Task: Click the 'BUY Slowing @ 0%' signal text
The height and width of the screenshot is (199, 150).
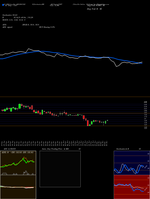Action: click(47, 27)
